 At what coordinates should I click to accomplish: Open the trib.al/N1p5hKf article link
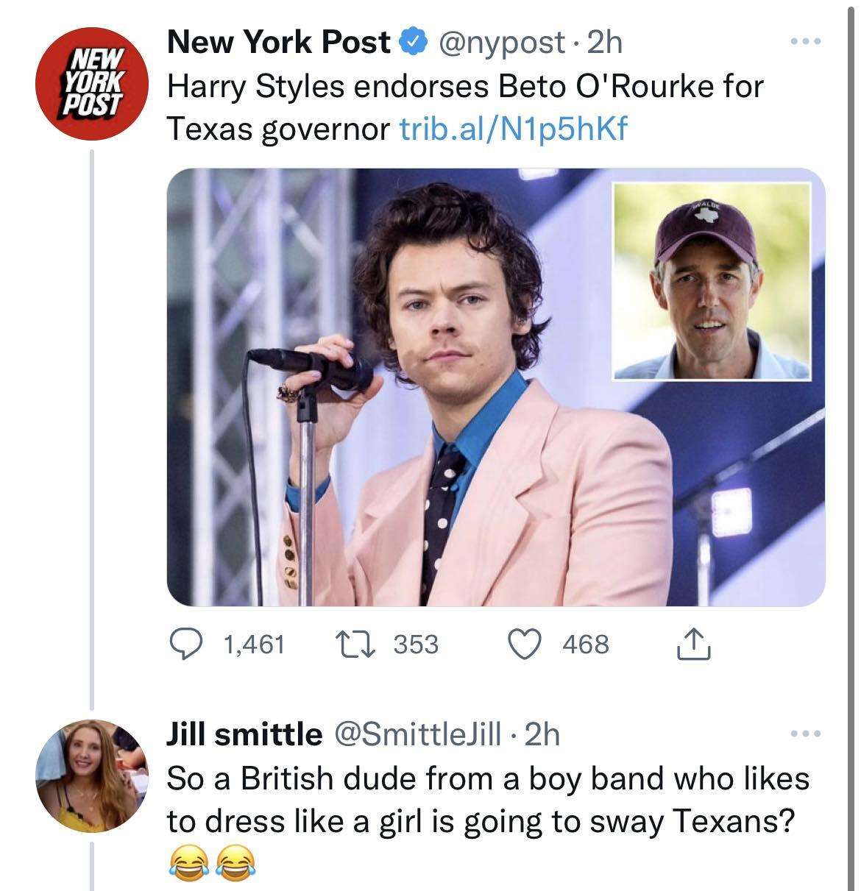(x=513, y=129)
